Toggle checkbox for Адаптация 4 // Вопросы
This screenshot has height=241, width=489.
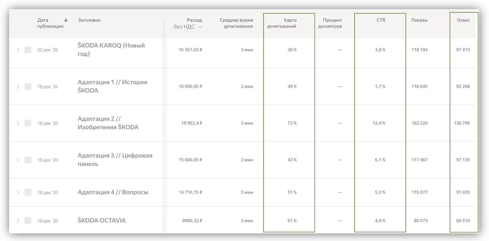tap(28, 192)
